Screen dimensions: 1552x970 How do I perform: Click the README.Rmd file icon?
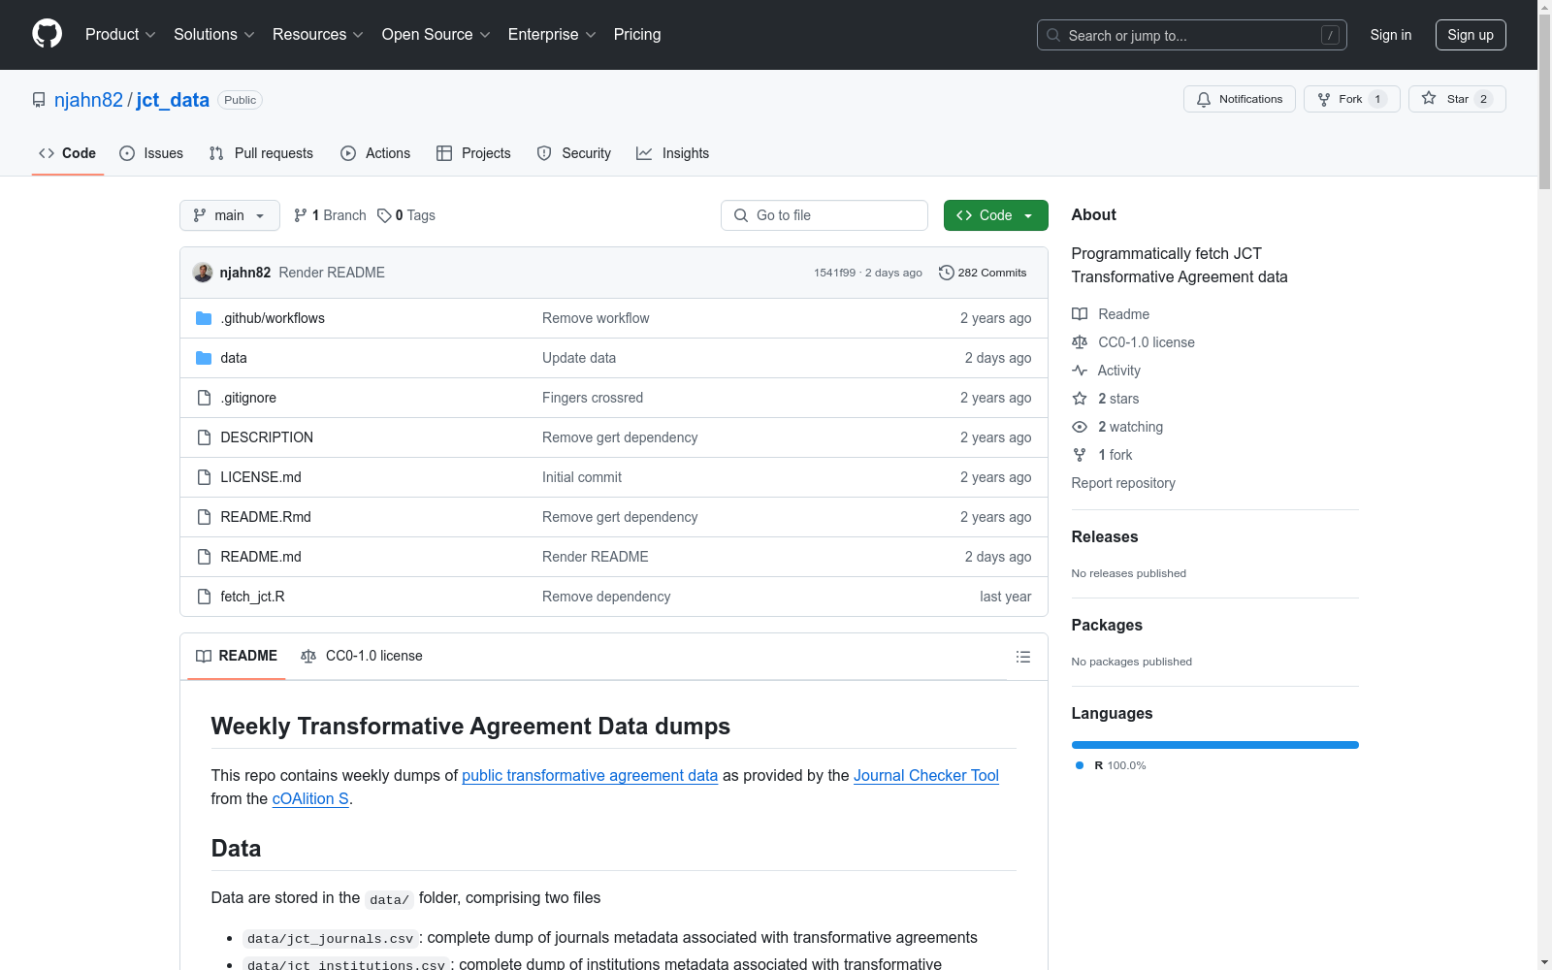204,517
